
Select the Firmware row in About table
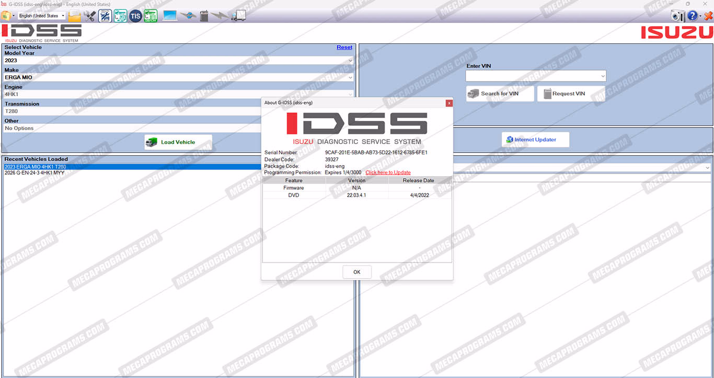[x=357, y=188]
